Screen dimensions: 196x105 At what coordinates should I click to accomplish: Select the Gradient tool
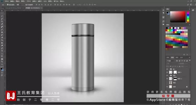click(2, 40)
